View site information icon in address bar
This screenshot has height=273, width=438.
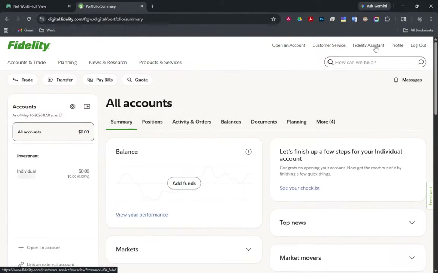42,19
